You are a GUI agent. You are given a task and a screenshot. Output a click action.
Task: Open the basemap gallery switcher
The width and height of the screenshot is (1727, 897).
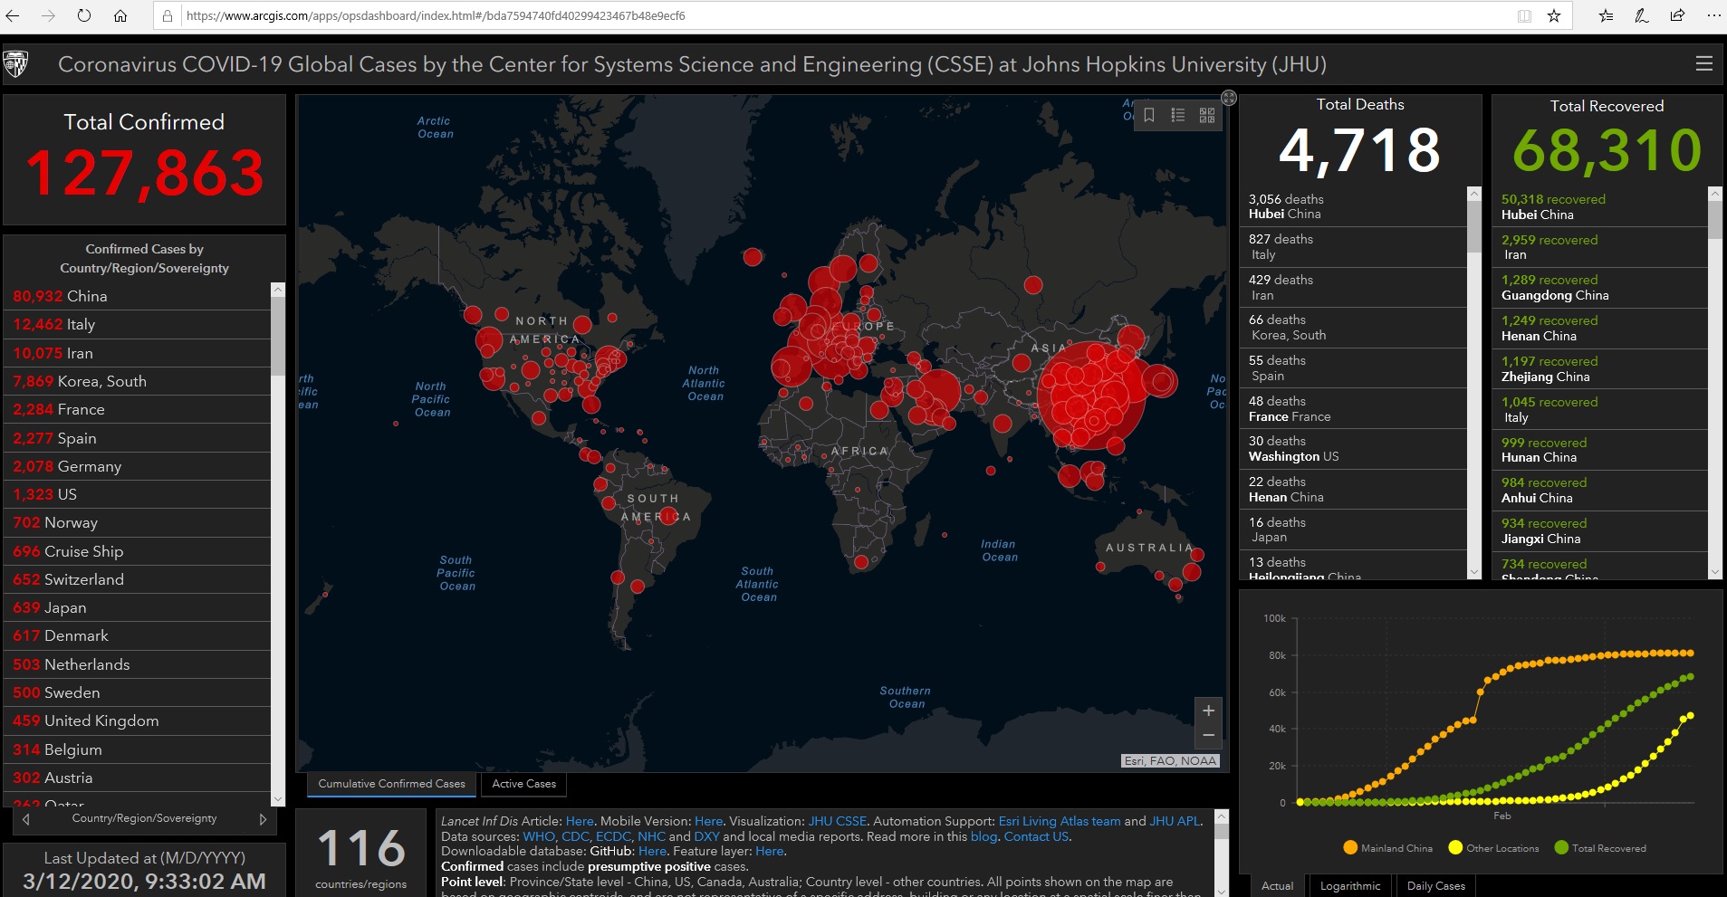tap(1207, 115)
